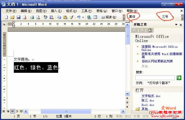Go back in the task pane
The image size is (185, 120).
[x=135, y=30]
